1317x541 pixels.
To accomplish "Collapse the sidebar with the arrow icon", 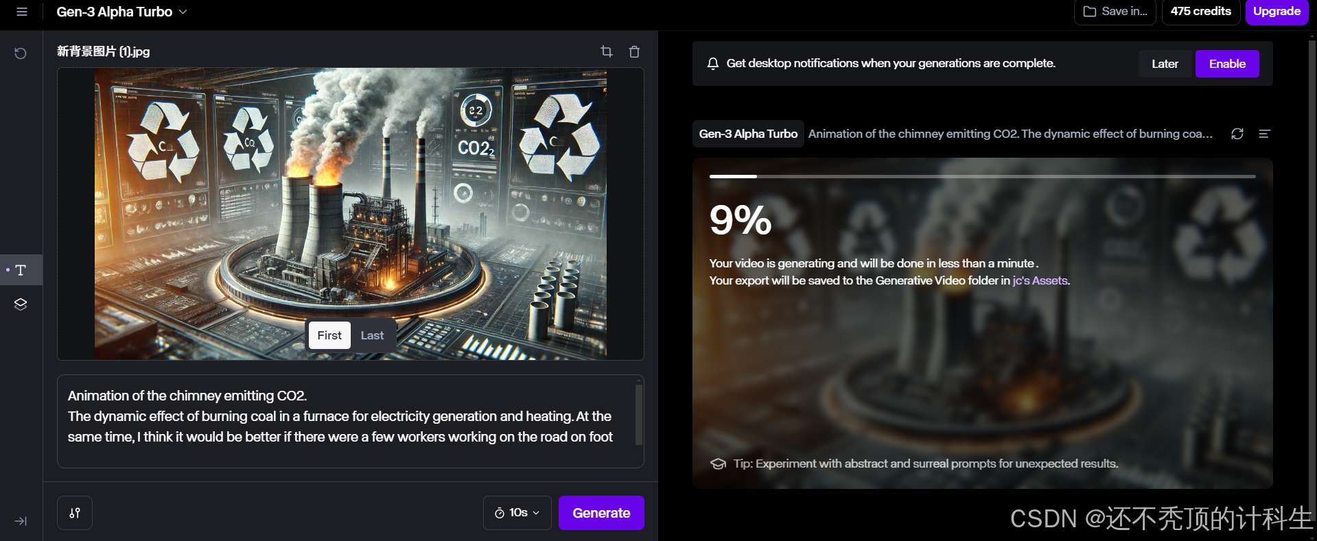I will pyautogui.click(x=21, y=521).
